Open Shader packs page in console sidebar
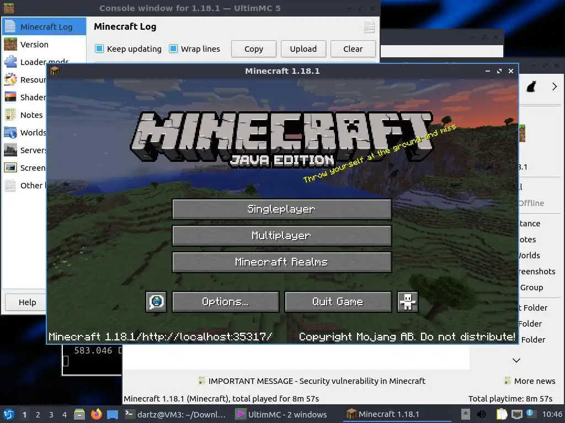Screen dimensions: 565x423 24,97
